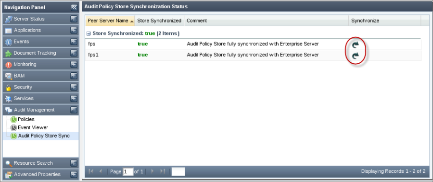Open Event Viewer tree item

pyautogui.click(x=33, y=127)
